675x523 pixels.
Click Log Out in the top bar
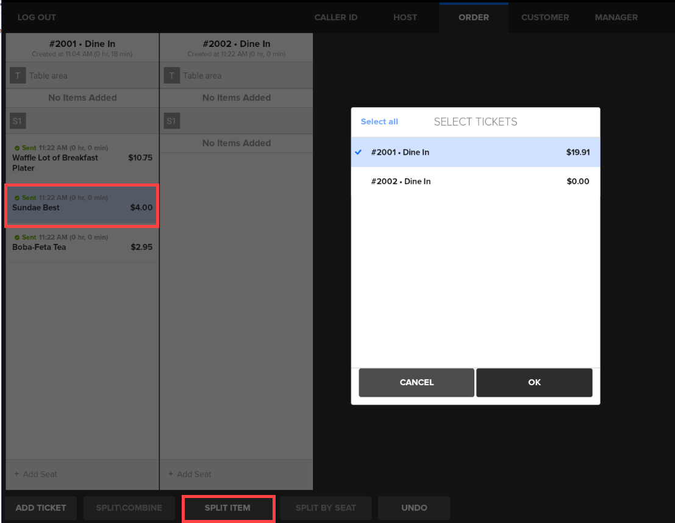point(37,18)
